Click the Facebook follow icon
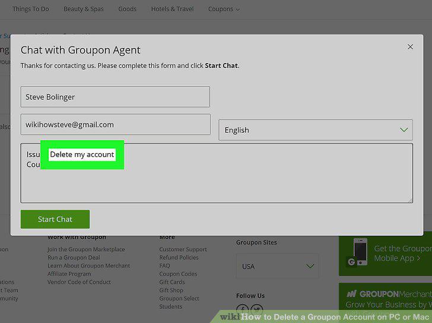The height and width of the screenshot is (323, 432). (243, 309)
